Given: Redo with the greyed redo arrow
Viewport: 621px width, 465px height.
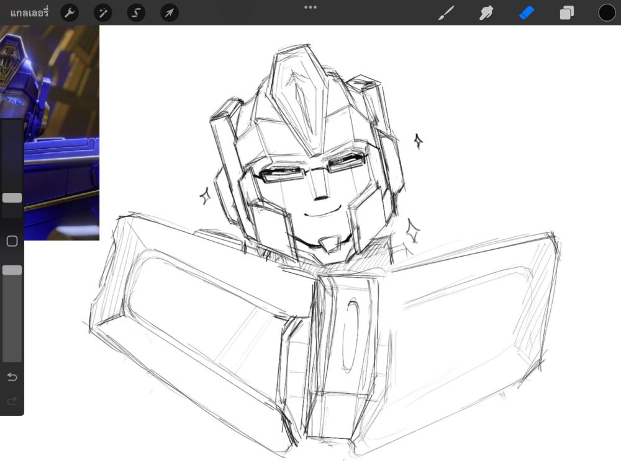Looking at the screenshot, I should pos(12,401).
